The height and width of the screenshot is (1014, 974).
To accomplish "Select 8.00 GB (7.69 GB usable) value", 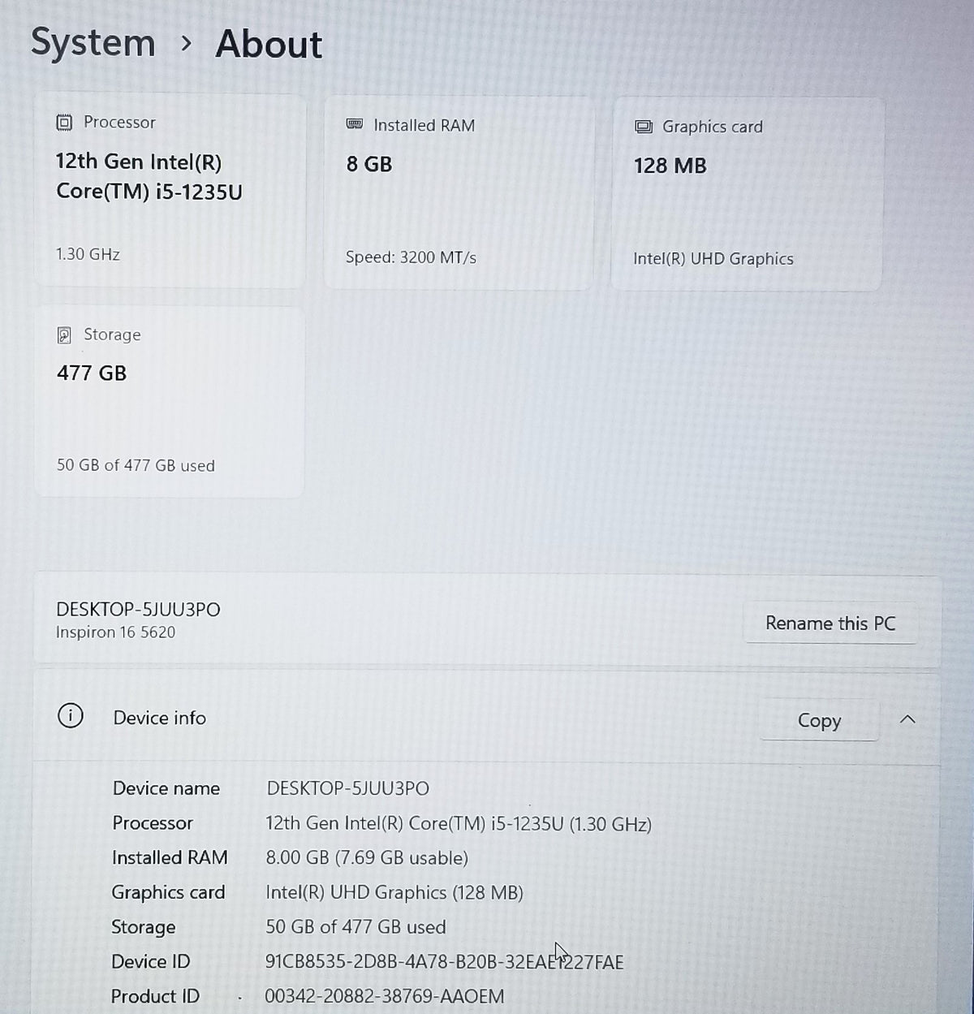I will click(367, 858).
